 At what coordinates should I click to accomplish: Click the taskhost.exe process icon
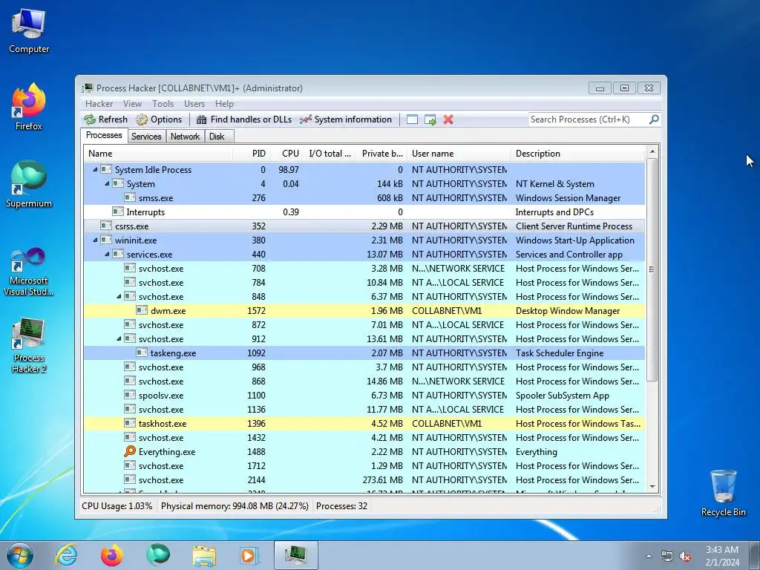pyautogui.click(x=130, y=422)
